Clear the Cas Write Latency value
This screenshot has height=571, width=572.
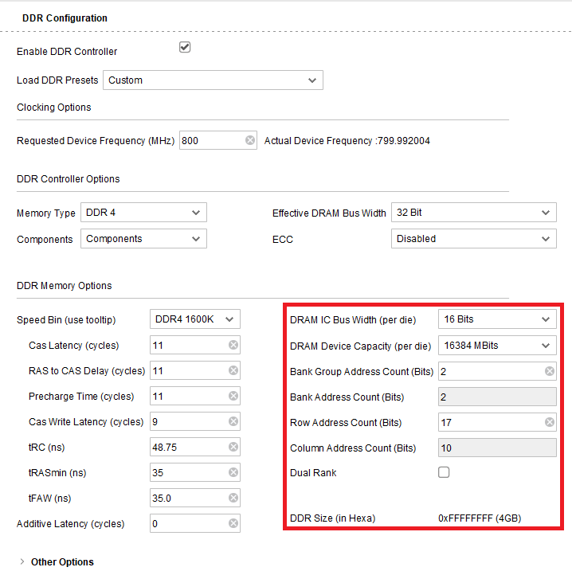[x=233, y=421]
